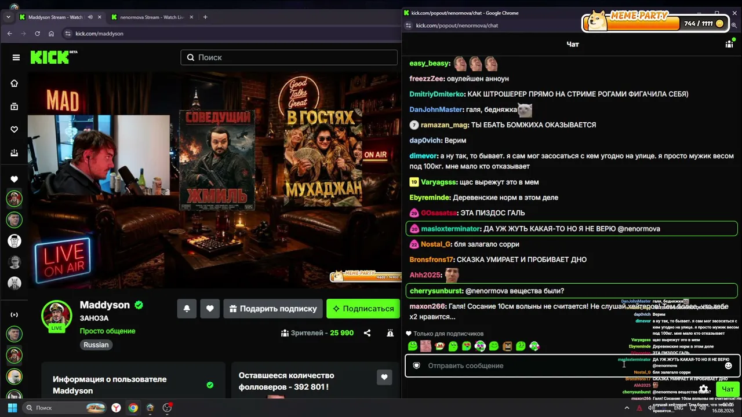Open the white cartoon avatar channel in sidebar
This screenshot has width=742, height=417.
coord(14,241)
